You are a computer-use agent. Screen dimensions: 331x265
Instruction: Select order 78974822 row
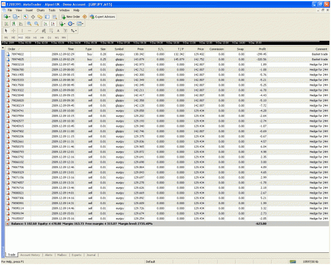(x=167, y=54)
